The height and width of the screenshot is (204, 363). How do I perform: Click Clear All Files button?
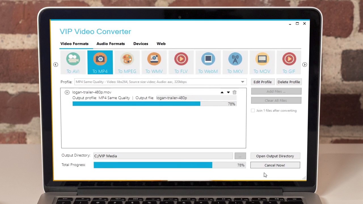coord(276,100)
